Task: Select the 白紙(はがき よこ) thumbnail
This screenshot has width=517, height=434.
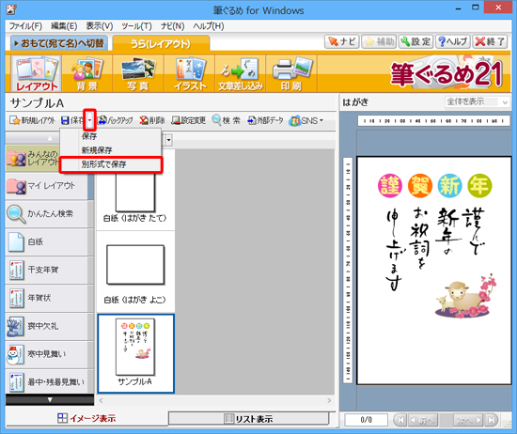Action: 135,272
